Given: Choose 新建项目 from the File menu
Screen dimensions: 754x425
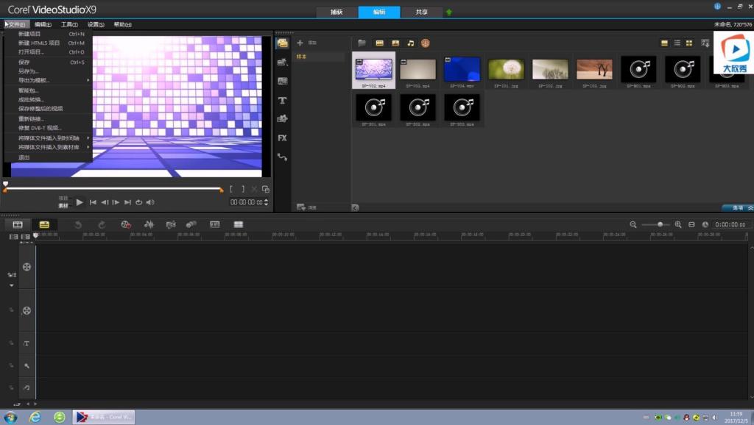Looking at the screenshot, I should [x=29, y=34].
